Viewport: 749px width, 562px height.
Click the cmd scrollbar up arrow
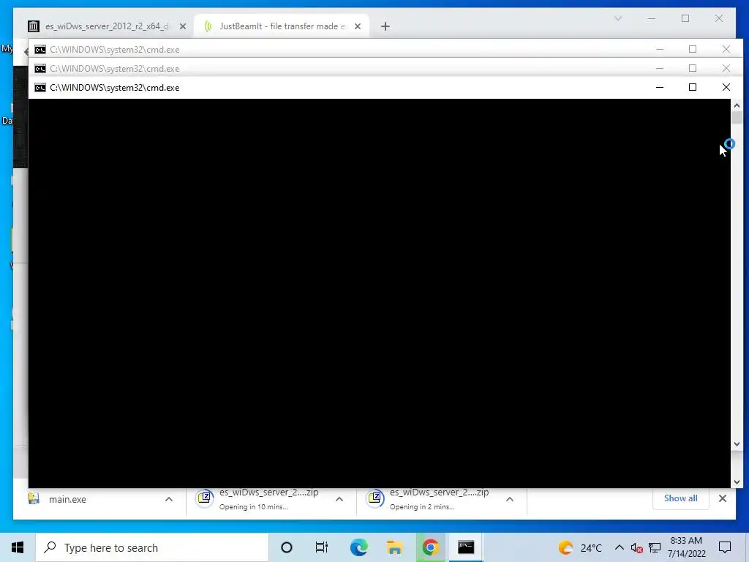coord(737,105)
